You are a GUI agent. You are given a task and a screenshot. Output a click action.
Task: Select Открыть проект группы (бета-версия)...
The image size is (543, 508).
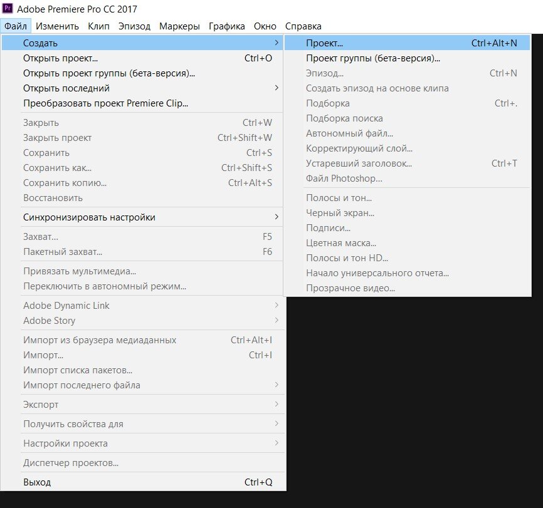142,73
